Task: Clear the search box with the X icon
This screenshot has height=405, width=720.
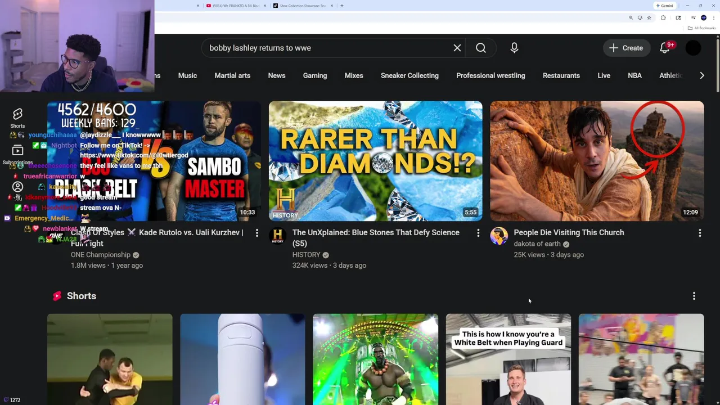Action: [x=457, y=48]
